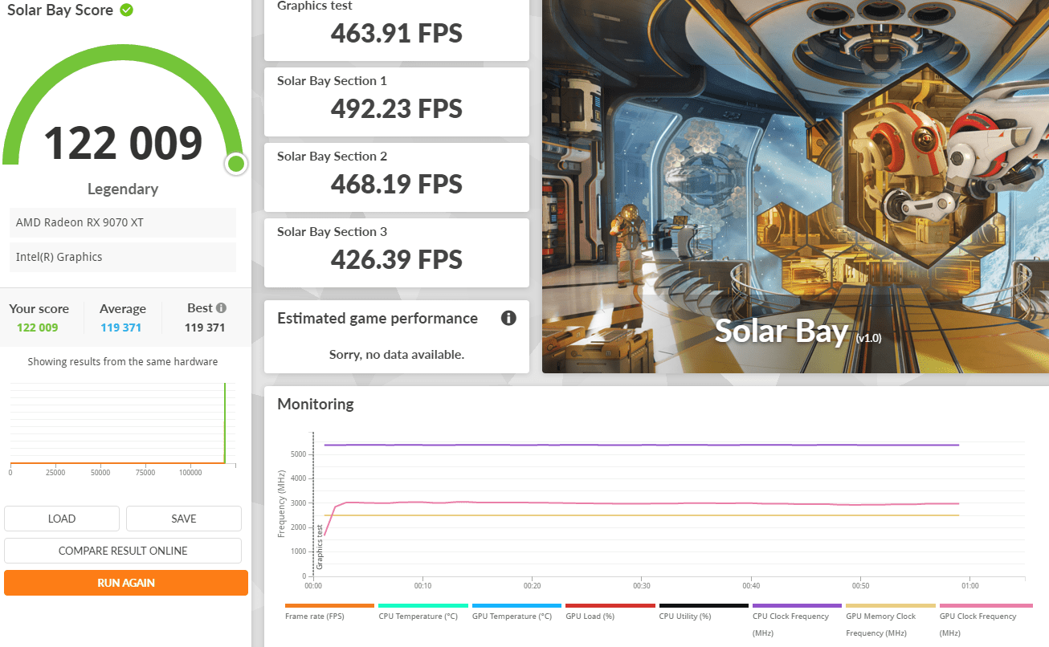Select the Solar Bay Section 3 card

point(397,253)
